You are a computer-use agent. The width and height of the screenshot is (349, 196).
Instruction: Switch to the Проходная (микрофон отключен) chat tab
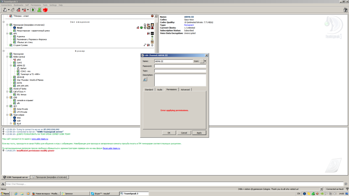point(50,177)
